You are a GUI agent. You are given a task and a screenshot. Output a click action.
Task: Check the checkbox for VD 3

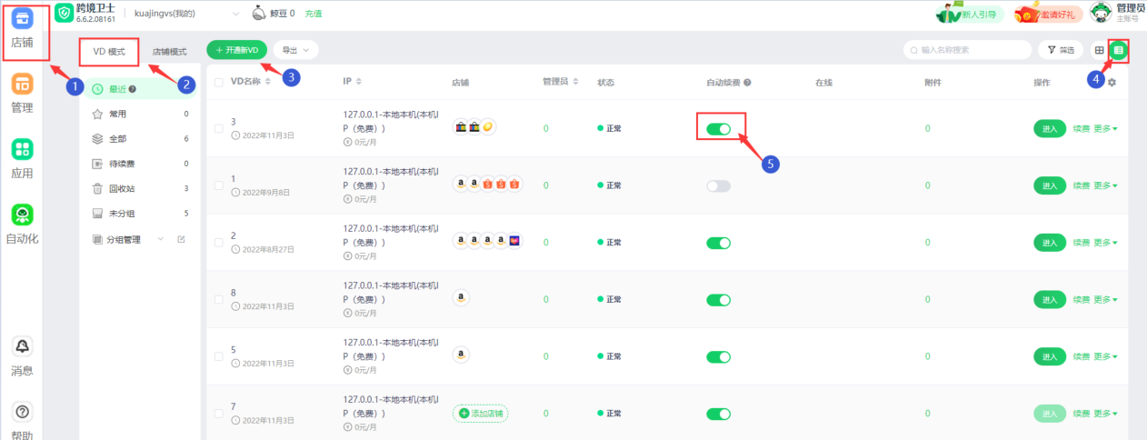pyautogui.click(x=218, y=128)
